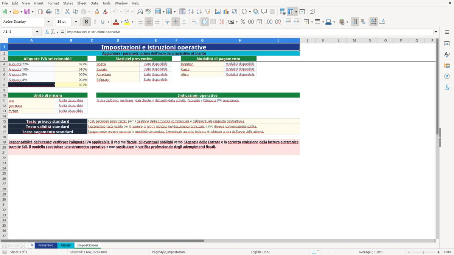Click Sort Ascending icon

[x=191, y=12]
